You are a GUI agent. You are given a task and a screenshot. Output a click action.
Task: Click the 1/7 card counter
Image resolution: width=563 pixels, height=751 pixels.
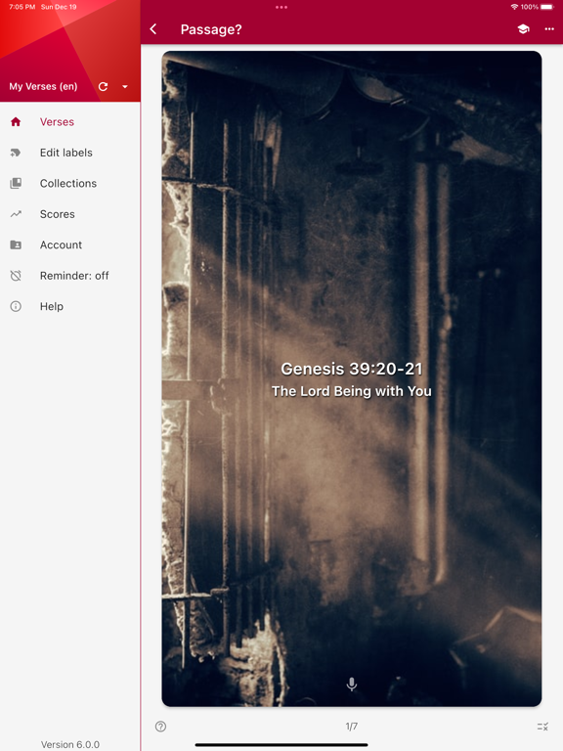coord(352,727)
